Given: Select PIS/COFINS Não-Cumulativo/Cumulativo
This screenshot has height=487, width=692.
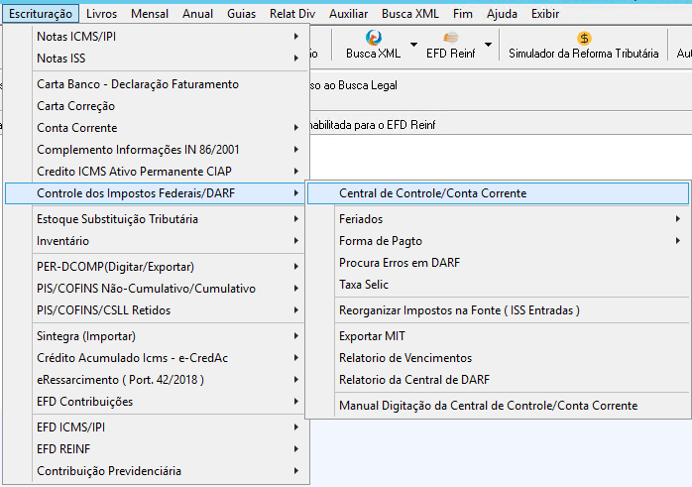Looking at the screenshot, I should point(156,288).
